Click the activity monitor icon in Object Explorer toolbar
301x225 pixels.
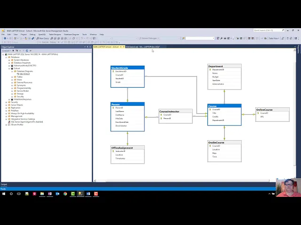[30, 51]
